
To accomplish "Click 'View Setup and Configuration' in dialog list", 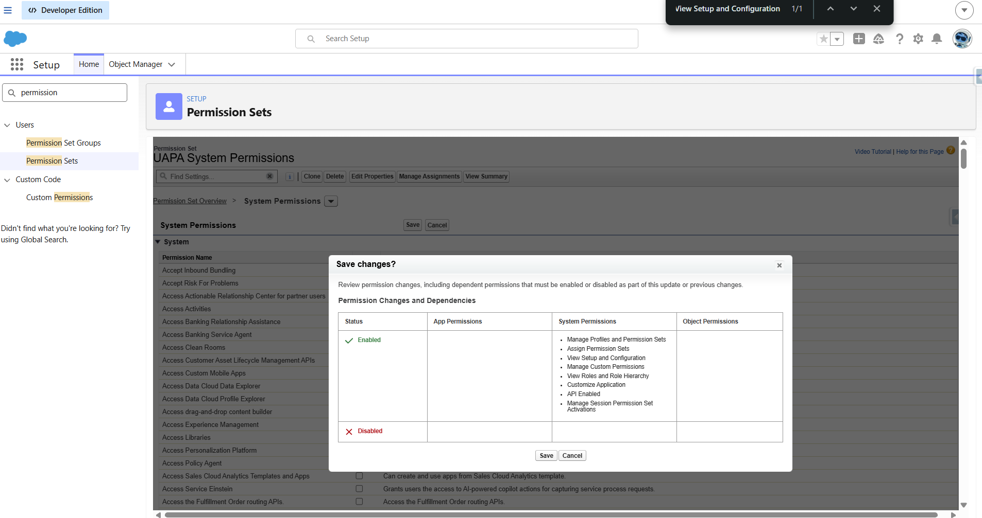I will (x=606, y=358).
